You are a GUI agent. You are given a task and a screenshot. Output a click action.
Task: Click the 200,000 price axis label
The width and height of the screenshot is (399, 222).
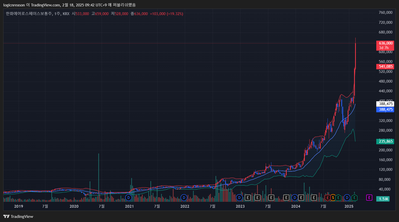pos(385,150)
